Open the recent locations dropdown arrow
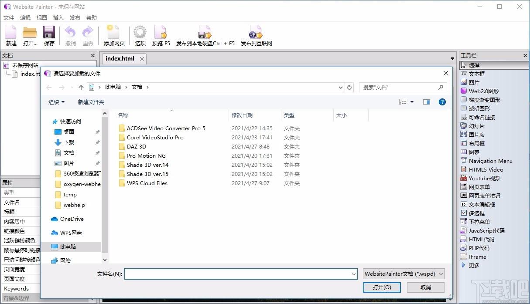The width and height of the screenshot is (530, 304). (72, 88)
